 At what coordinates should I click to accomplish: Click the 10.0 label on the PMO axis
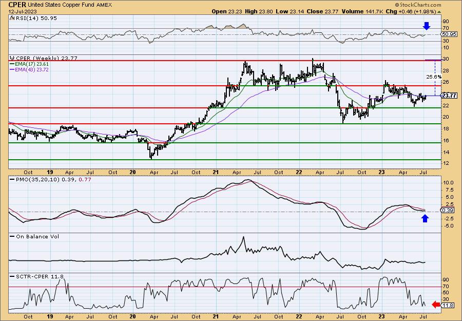click(448, 183)
